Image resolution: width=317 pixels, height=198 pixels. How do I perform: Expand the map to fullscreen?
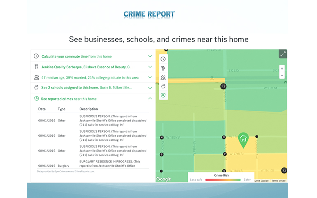click(282, 54)
